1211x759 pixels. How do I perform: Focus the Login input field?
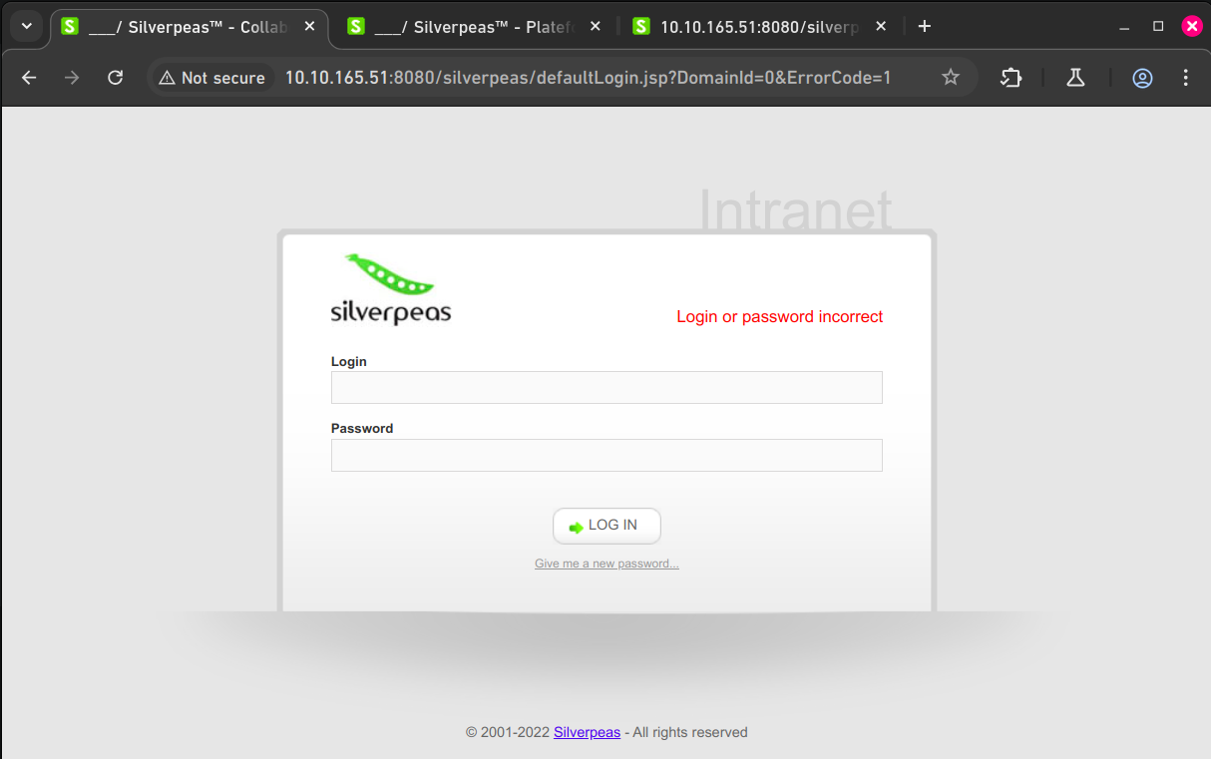[606, 388]
